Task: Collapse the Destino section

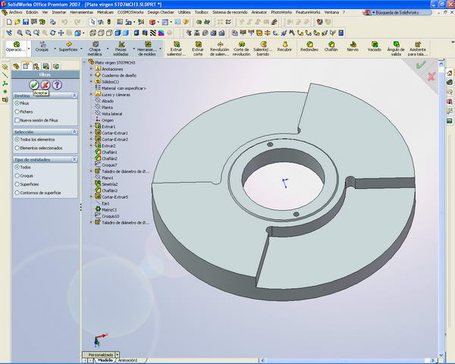Action: point(74,96)
